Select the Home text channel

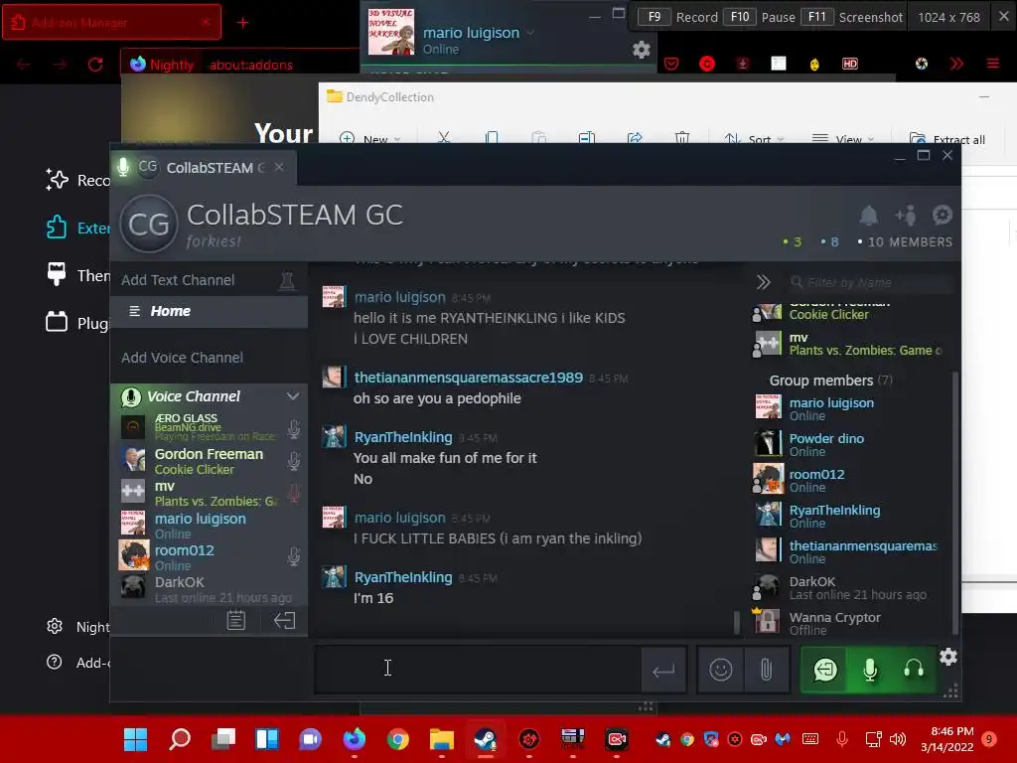(209, 311)
